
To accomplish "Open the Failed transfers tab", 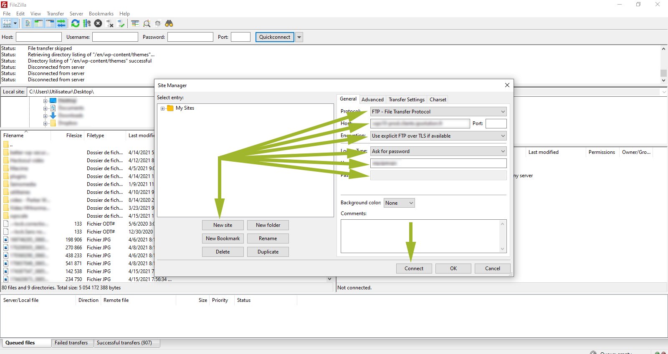I will [x=71, y=343].
